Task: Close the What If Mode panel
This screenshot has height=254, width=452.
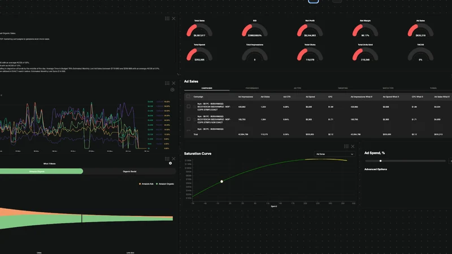Action: pyautogui.click(x=173, y=159)
